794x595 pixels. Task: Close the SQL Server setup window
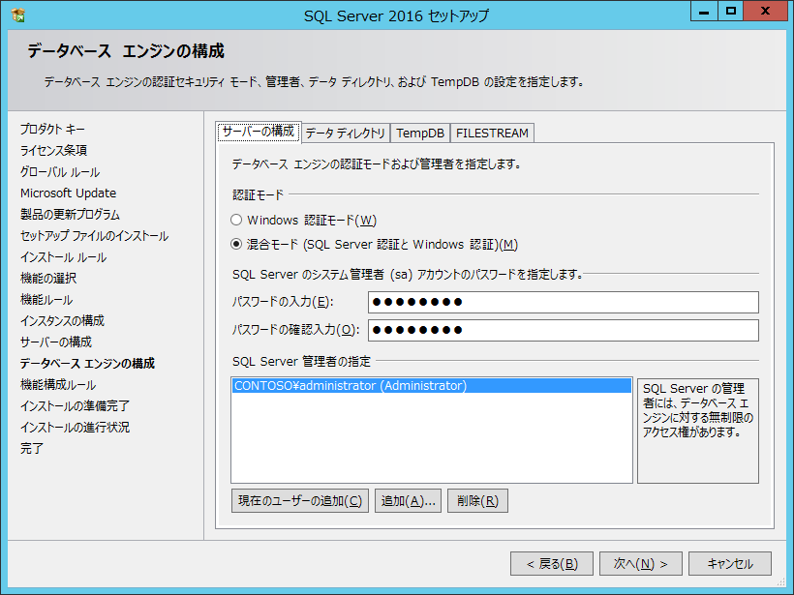pos(766,11)
